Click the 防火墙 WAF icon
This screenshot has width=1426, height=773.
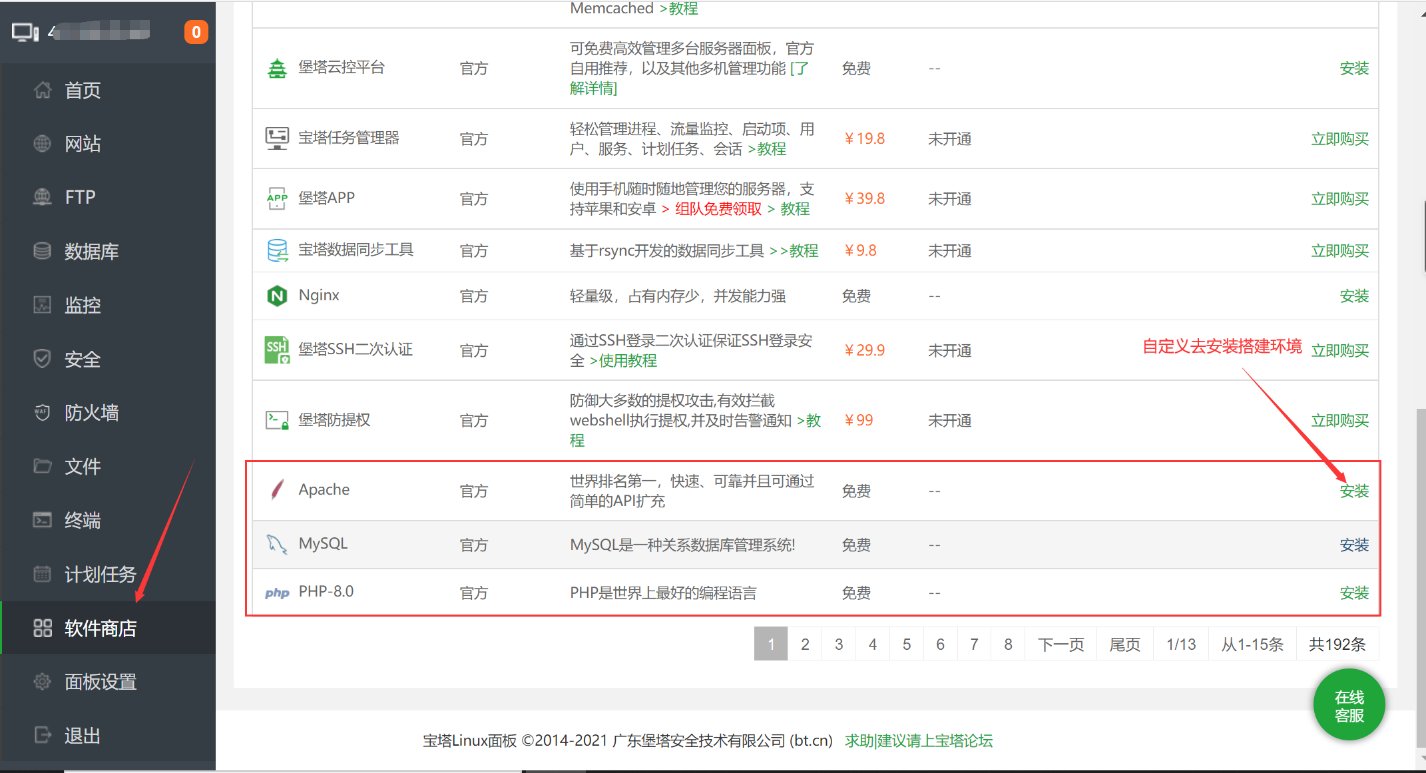(x=43, y=412)
